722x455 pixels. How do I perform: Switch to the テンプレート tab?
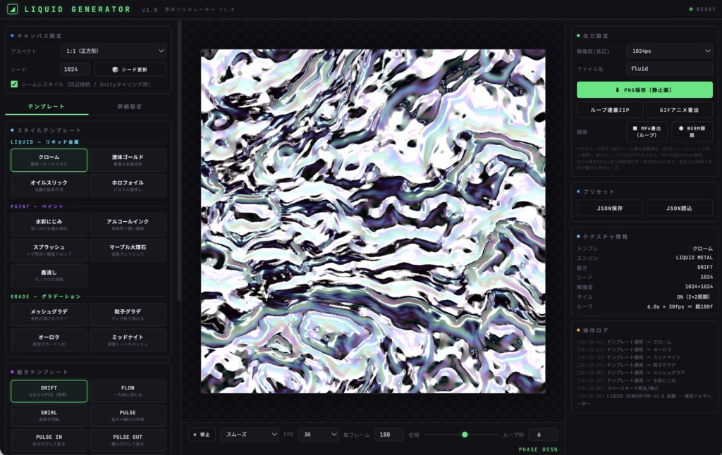(x=47, y=107)
